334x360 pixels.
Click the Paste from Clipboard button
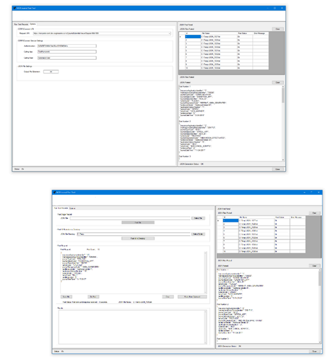[x=192, y=296]
